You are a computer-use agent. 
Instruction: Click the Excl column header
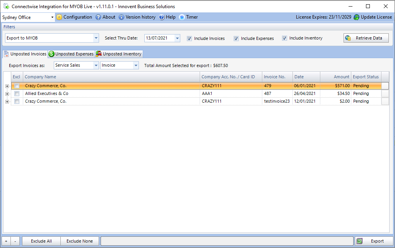tap(17, 77)
